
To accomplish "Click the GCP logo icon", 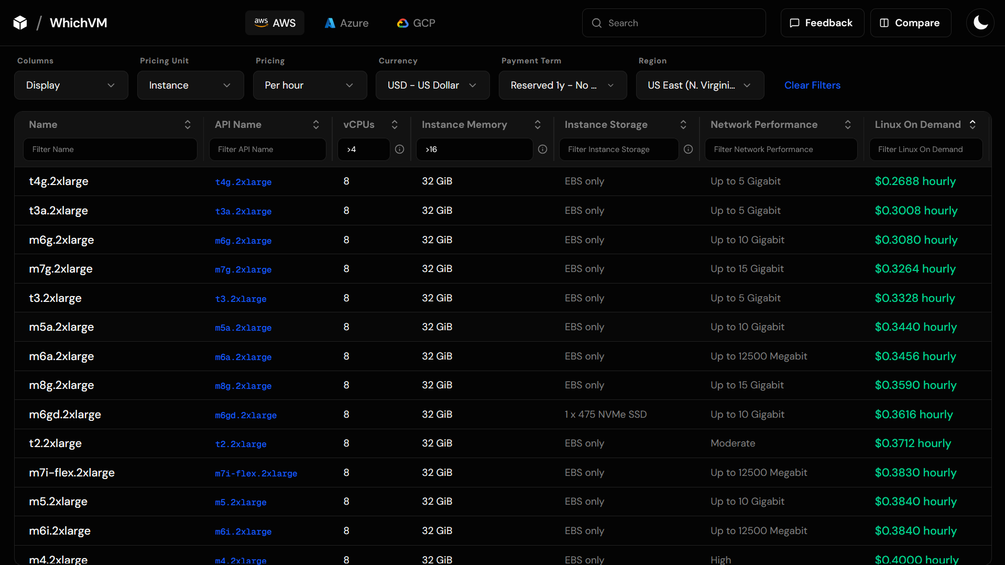I will [x=402, y=23].
